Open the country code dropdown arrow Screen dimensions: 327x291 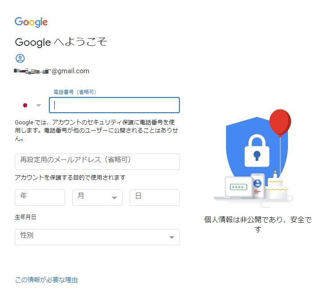tap(39, 105)
